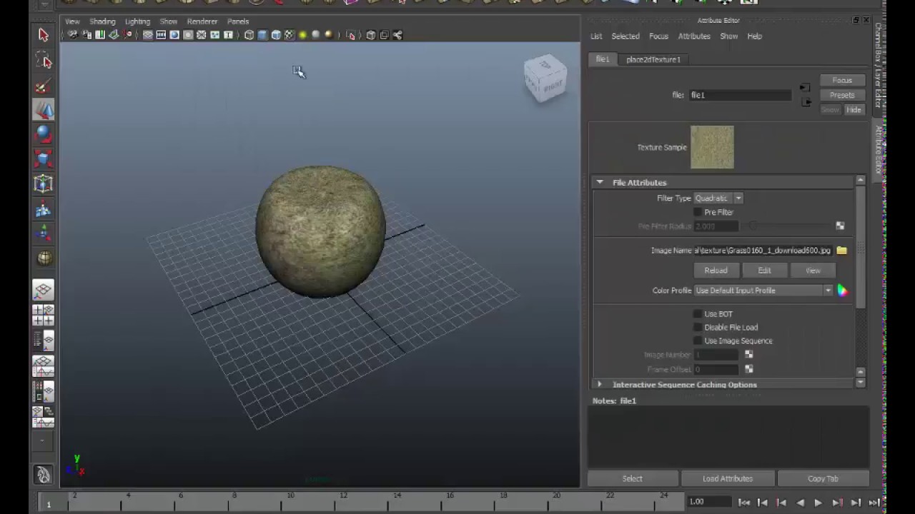
Task: Click the Presets button
Action: [x=842, y=95]
